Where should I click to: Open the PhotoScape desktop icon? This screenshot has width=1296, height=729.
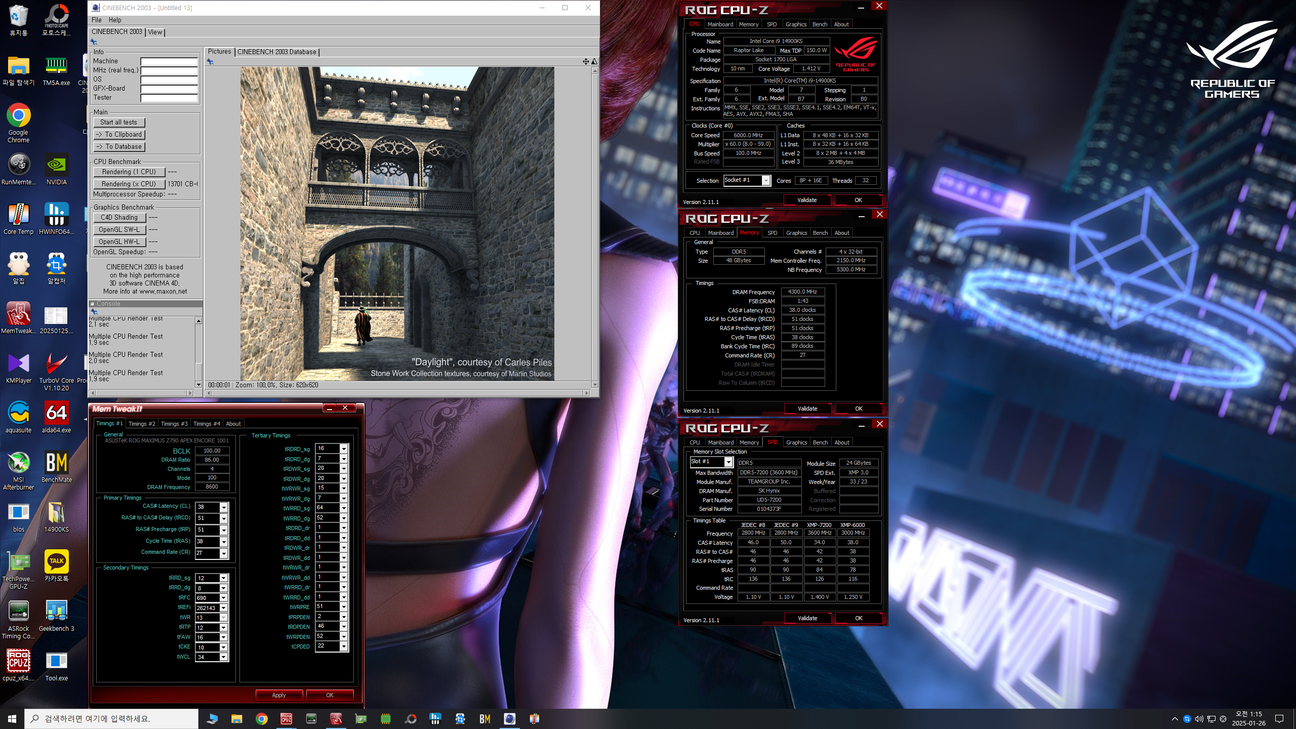(56, 20)
